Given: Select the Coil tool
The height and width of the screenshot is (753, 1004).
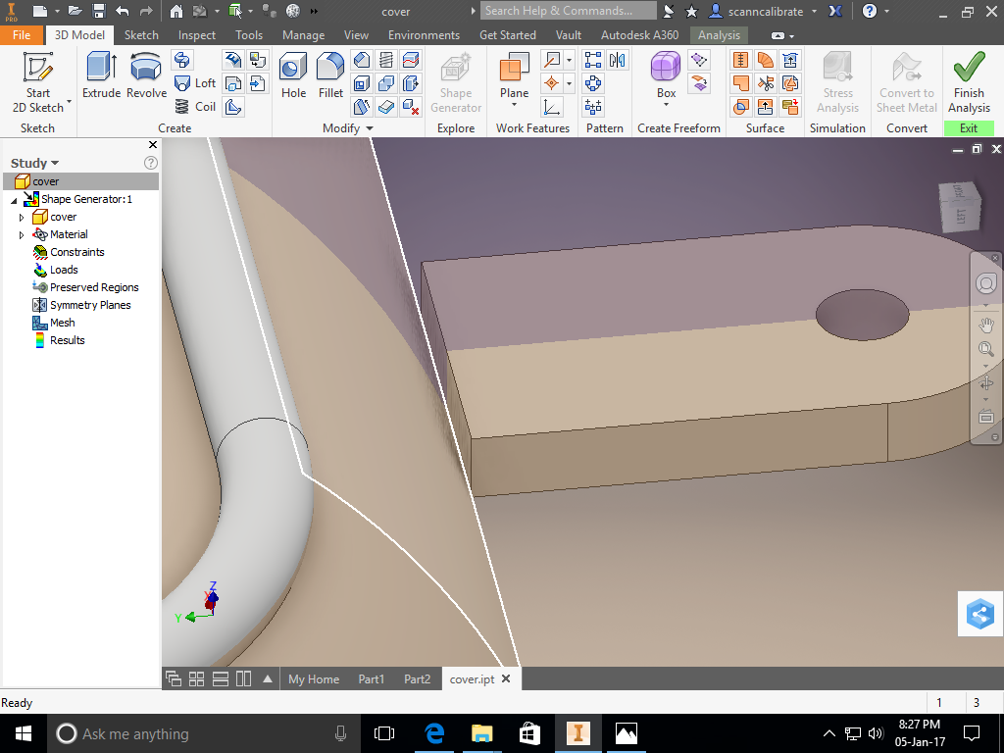Looking at the screenshot, I should (195, 107).
